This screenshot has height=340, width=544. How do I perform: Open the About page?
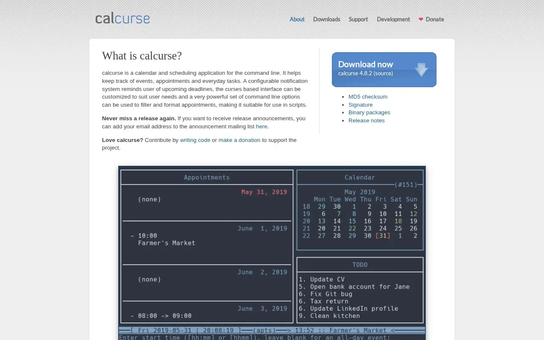[297, 19]
